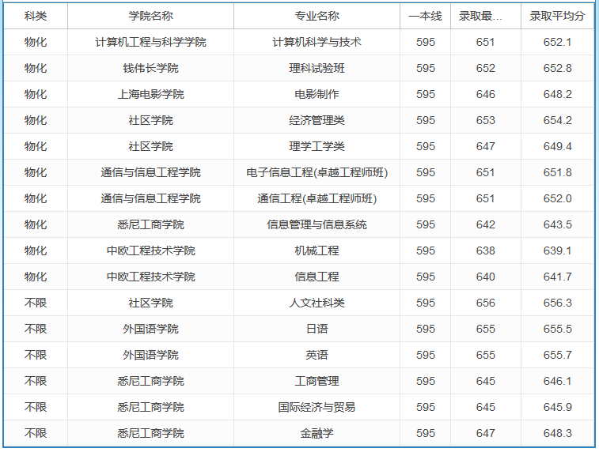Select the 钱伟长学院 college cell
Image resolution: width=599 pixels, height=452 pixels.
[x=150, y=68]
